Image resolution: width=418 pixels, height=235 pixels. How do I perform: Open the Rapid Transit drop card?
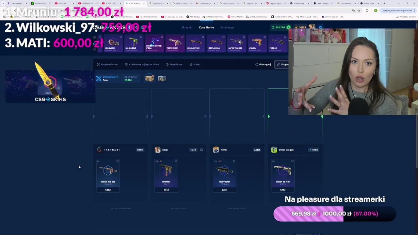tap(236, 43)
